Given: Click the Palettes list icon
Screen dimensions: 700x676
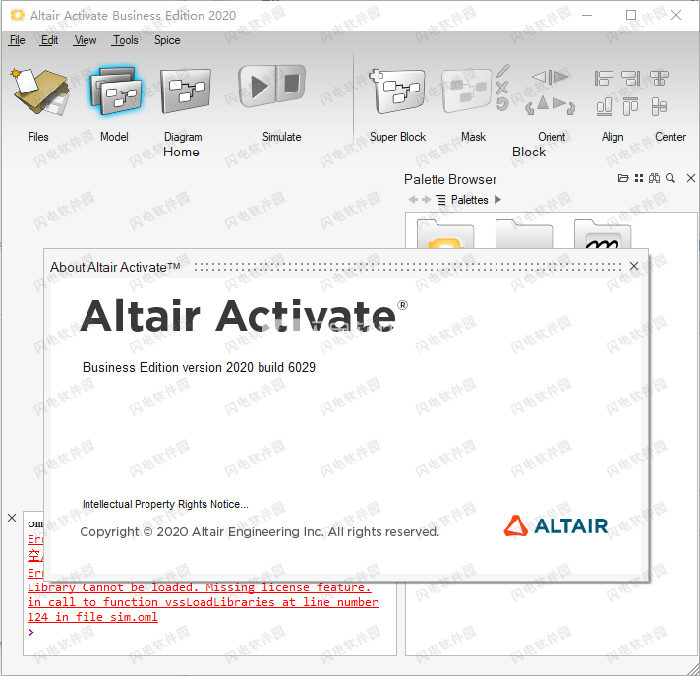Looking at the screenshot, I should (x=441, y=200).
